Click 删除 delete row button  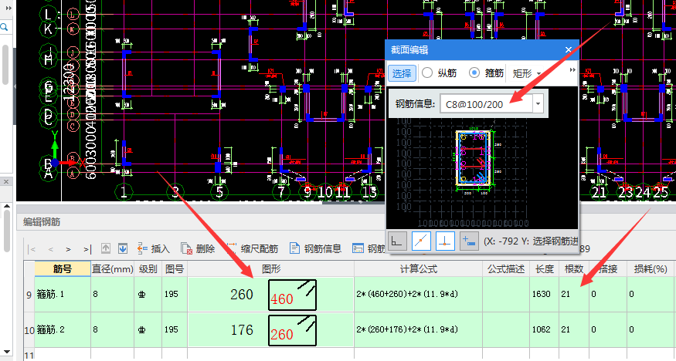click(x=198, y=248)
